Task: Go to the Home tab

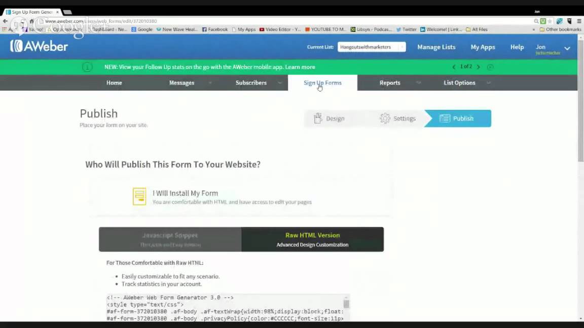Action: pos(114,83)
